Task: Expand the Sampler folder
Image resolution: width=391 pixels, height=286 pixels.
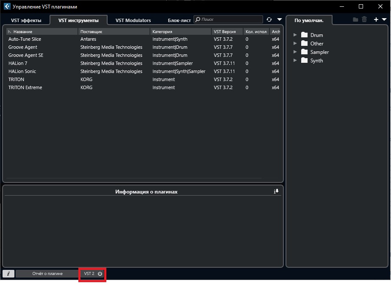Action: tap(295, 52)
